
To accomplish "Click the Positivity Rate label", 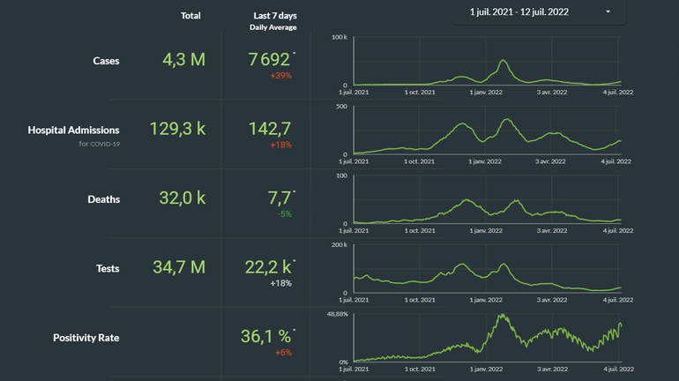I will click(x=86, y=338).
